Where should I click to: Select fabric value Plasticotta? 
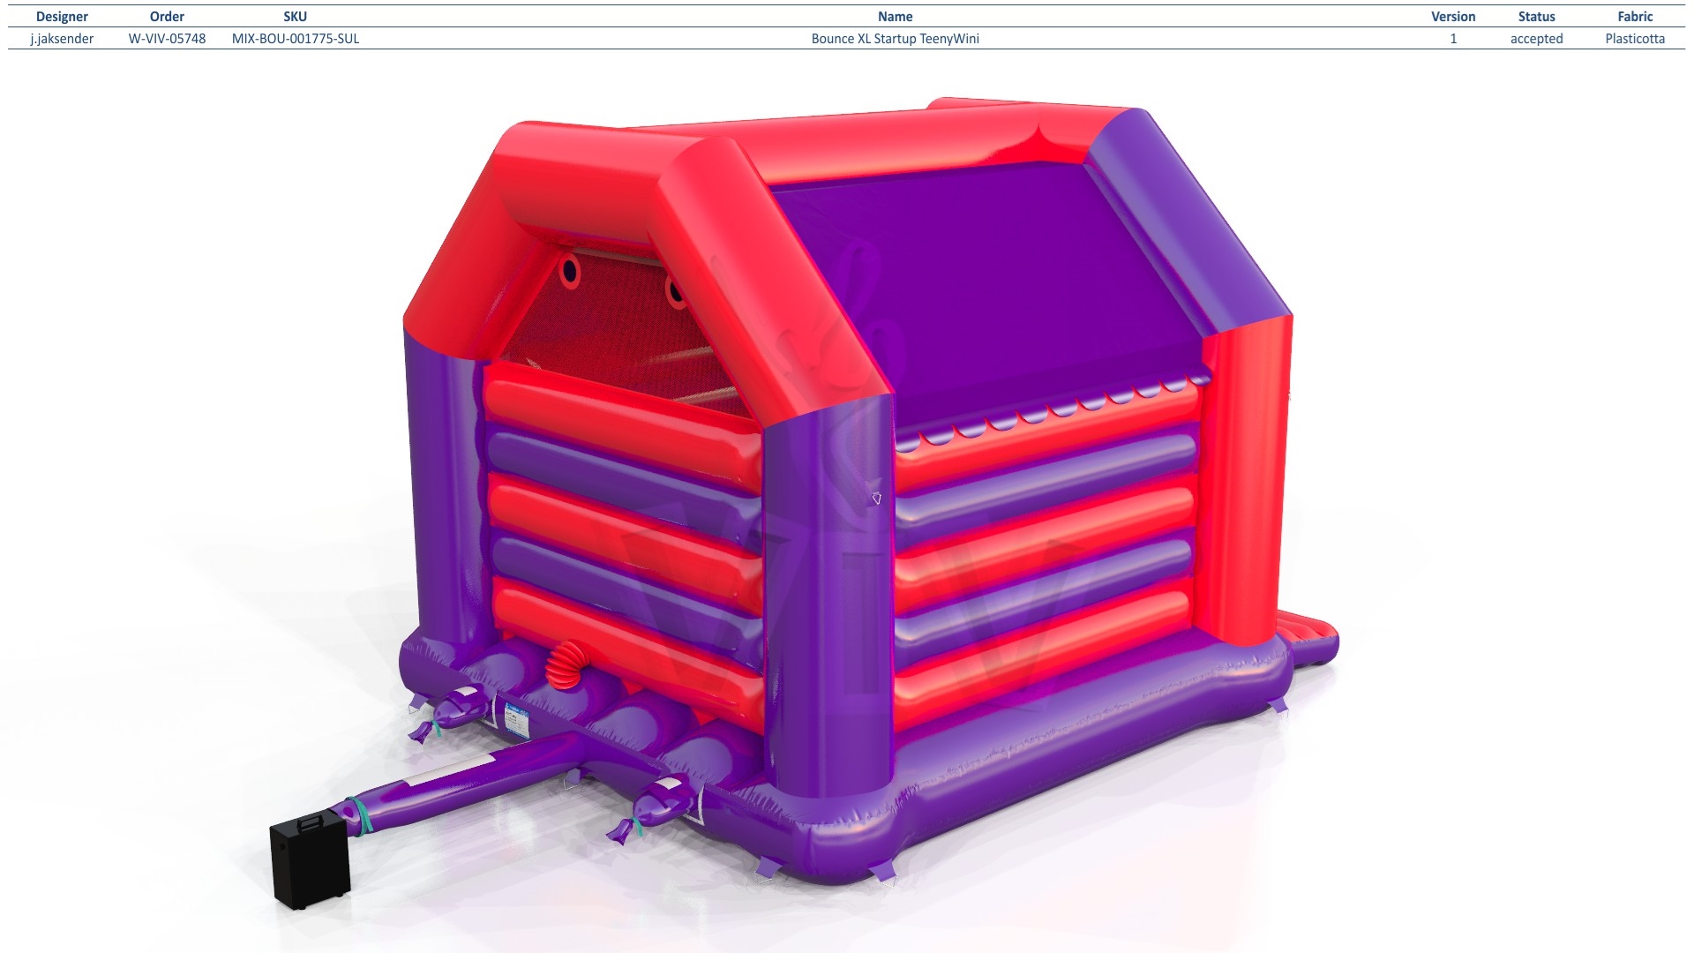[x=1635, y=39]
